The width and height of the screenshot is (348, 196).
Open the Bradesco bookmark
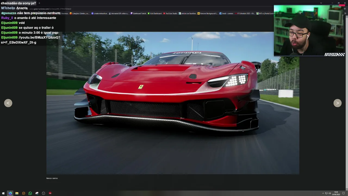tap(64, 13)
